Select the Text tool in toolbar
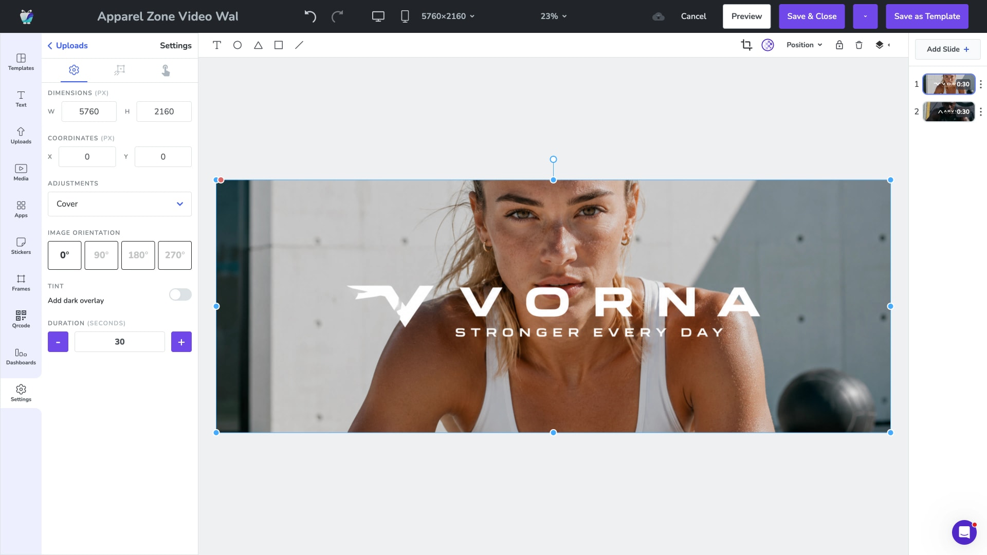This screenshot has height=555, width=987. click(x=217, y=45)
